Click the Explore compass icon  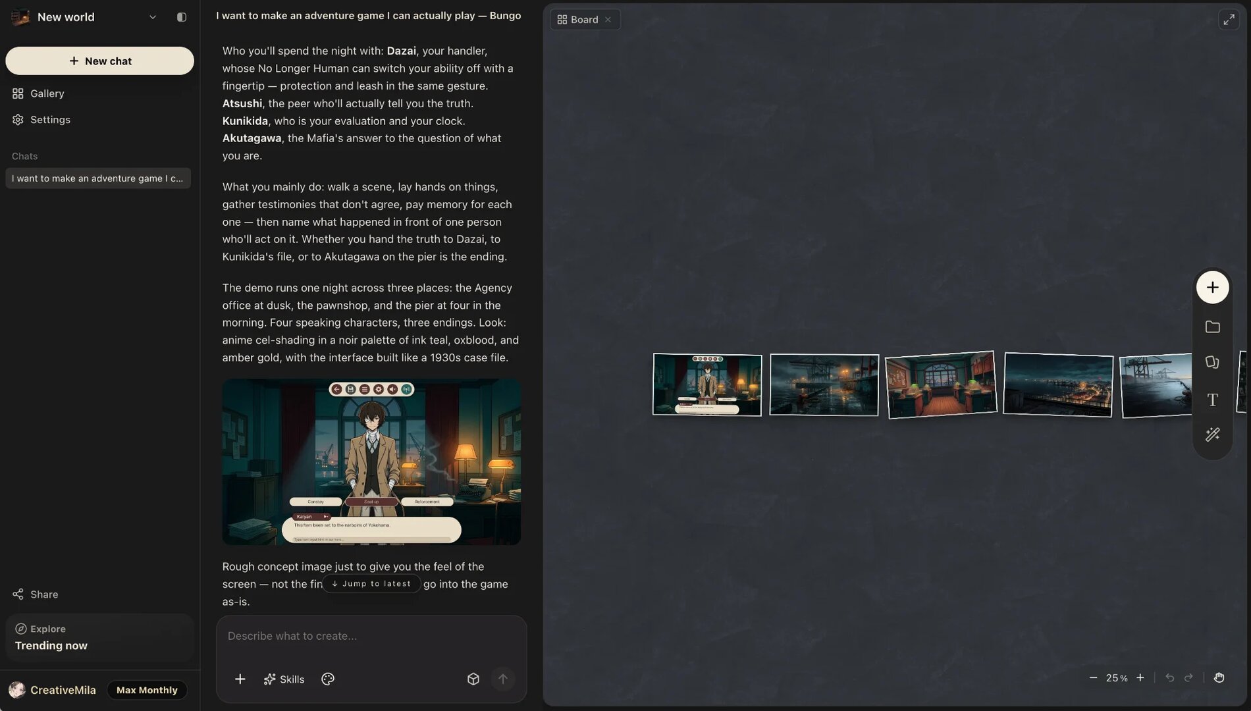coord(21,629)
